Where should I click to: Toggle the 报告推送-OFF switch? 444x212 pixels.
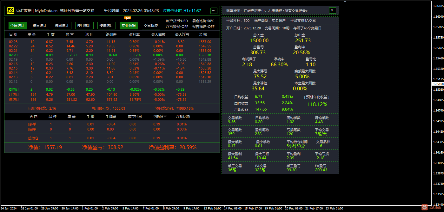point(203,27)
